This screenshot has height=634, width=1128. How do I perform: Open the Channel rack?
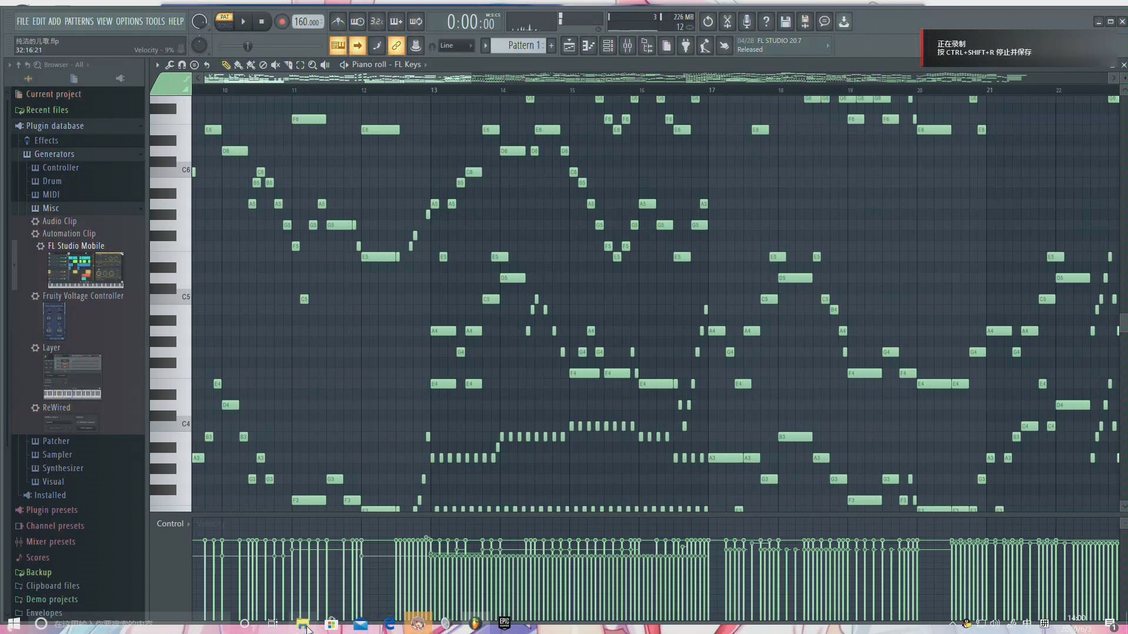tap(608, 45)
